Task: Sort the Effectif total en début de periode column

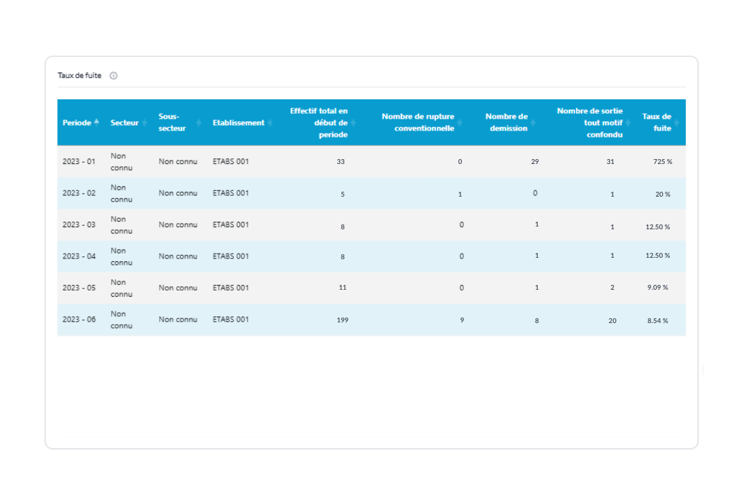Action: (354, 122)
